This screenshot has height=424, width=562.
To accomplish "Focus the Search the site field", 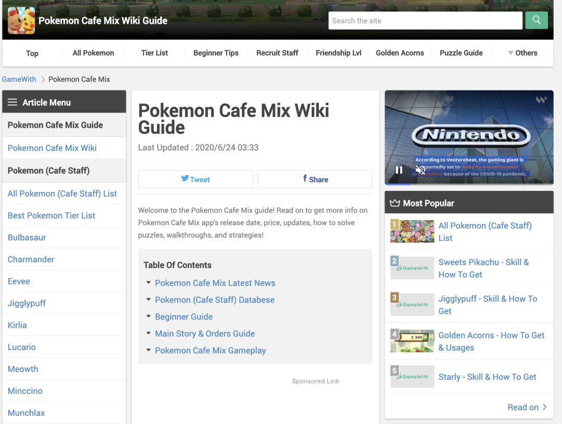I will tap(425, 21).
